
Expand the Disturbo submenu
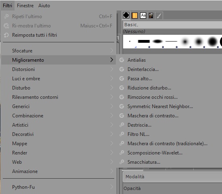coord(59,88)
